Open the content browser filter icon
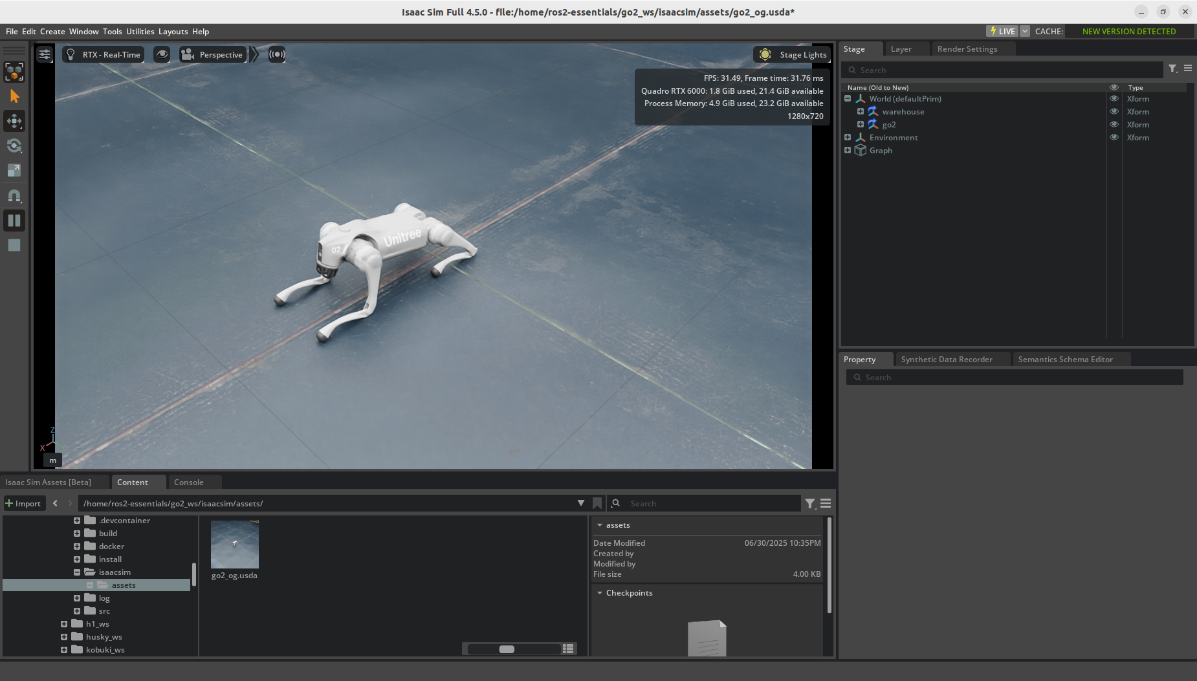 coord(809,503)
